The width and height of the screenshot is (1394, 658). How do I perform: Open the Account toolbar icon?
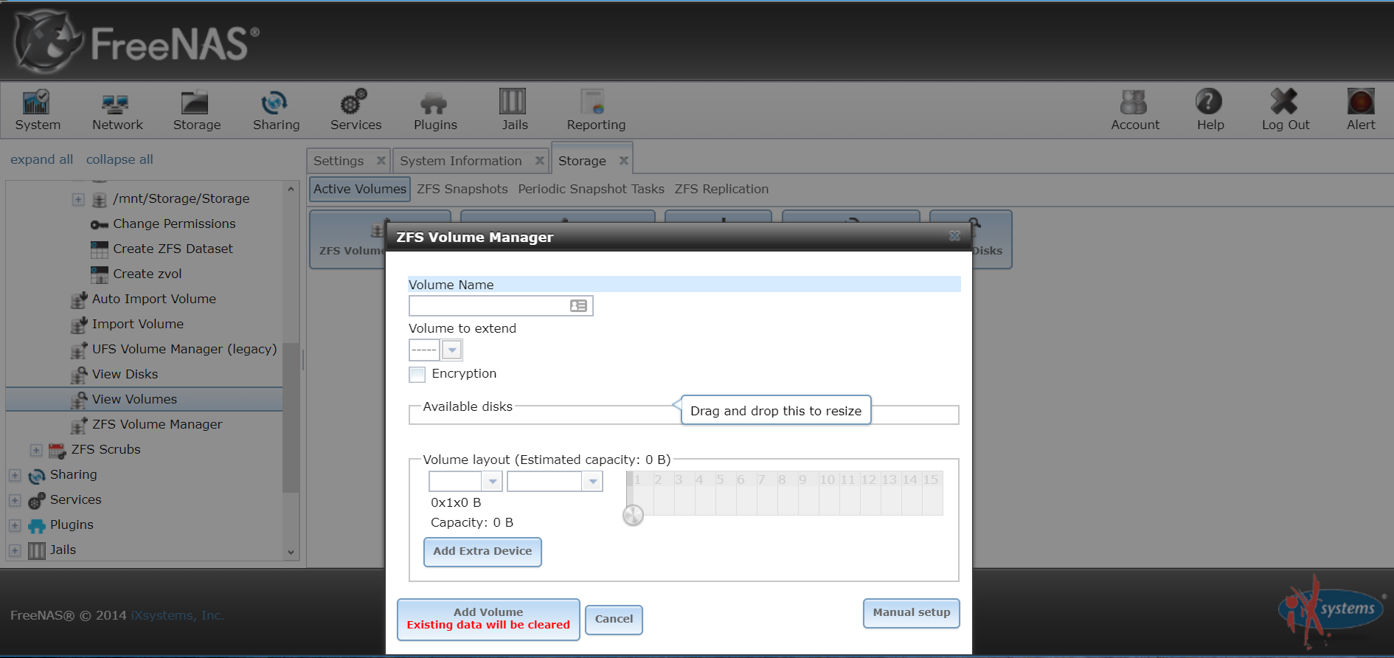(1134, 103)
